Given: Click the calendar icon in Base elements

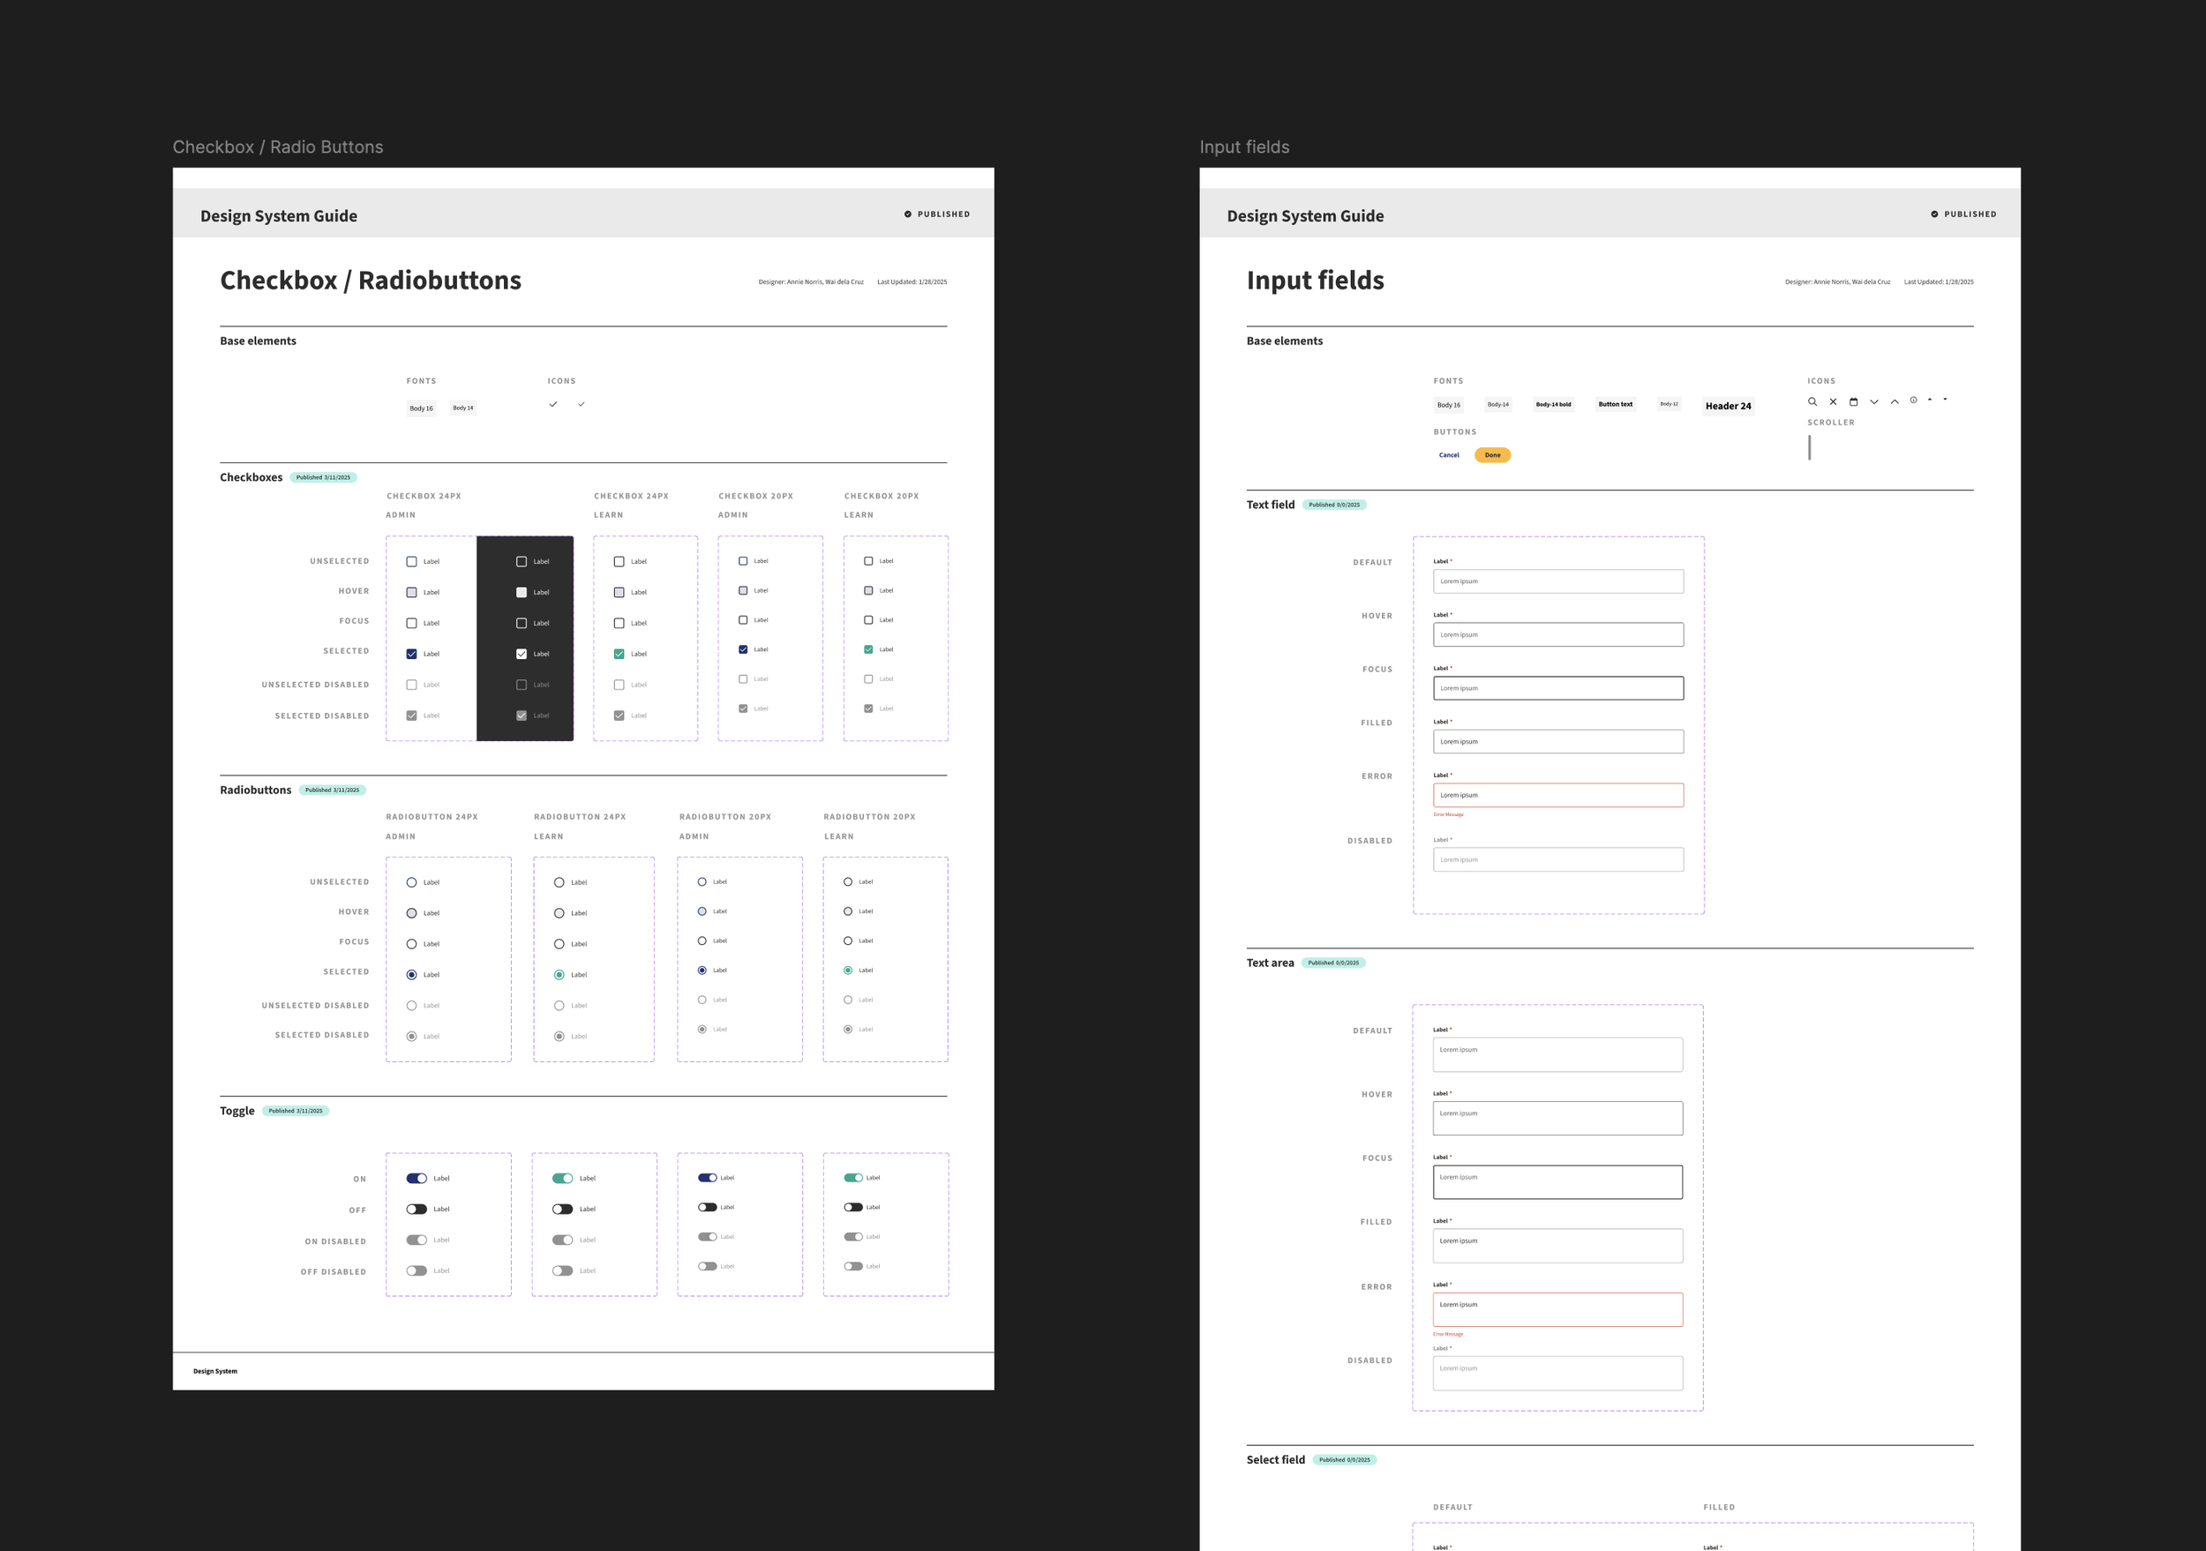Looking at the screenshot, I should tap(1853, 401).
